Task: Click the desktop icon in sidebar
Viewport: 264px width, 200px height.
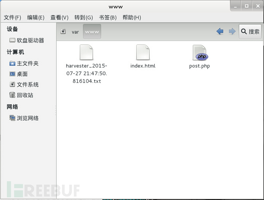Action: coord(12,74)
